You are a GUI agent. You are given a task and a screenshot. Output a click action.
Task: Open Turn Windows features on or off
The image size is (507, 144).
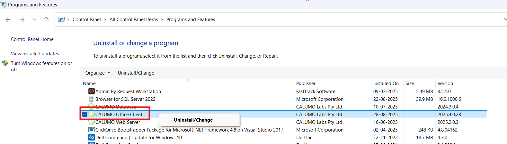point(41,66)
